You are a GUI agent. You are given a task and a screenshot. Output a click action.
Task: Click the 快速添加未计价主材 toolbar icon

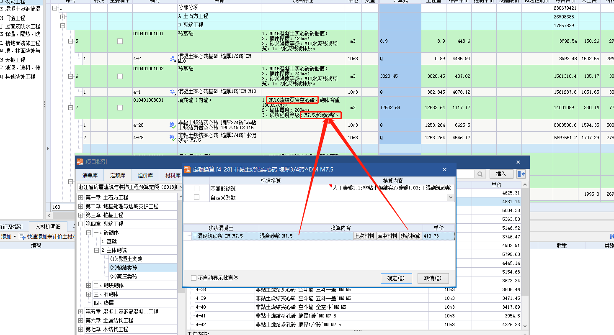[22, 237]
